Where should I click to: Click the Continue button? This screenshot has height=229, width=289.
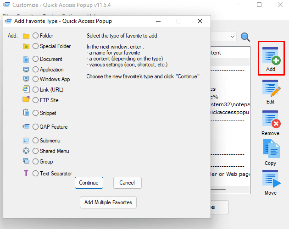tap(89, 183)
